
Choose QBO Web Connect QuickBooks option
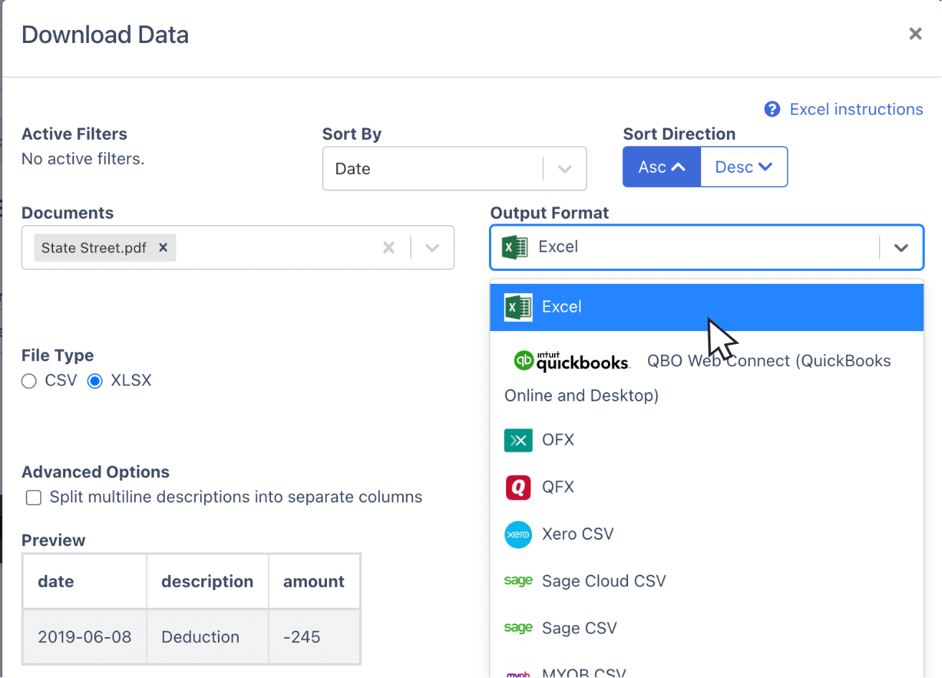706,378
